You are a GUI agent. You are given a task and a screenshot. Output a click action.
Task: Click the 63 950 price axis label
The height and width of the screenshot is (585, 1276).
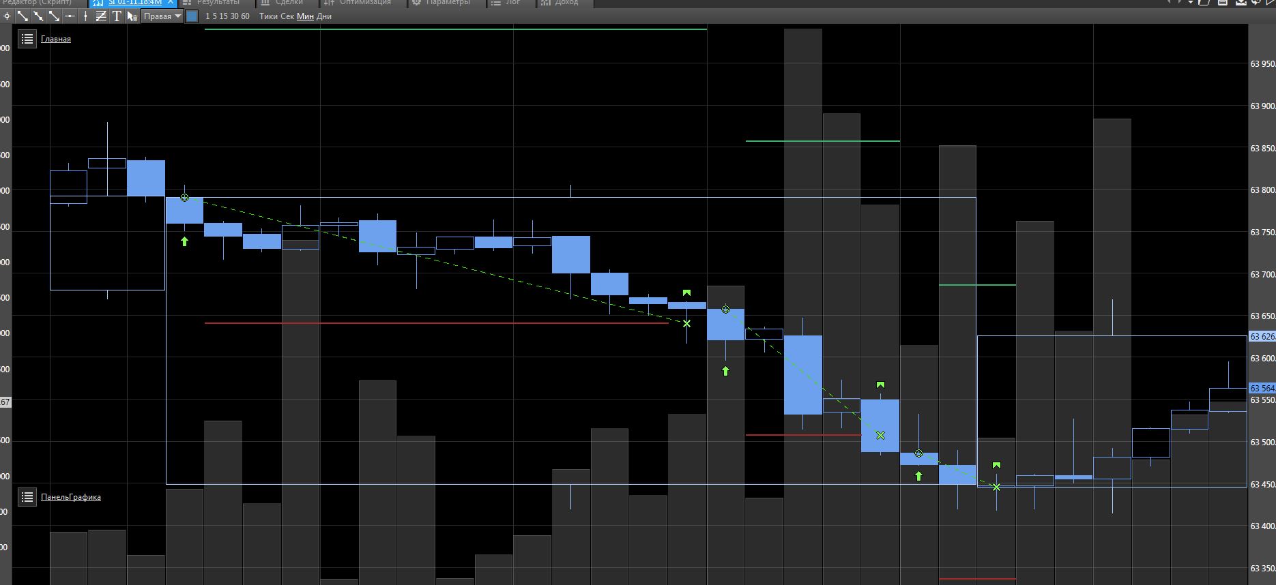[x=1262, y=64]
